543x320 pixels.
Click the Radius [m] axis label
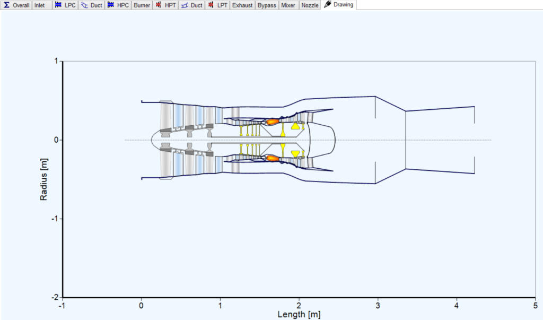(43, 178)
